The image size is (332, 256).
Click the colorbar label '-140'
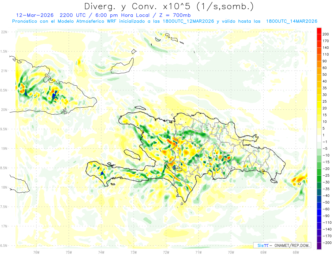pyautogui.click(x=327, y=229)
